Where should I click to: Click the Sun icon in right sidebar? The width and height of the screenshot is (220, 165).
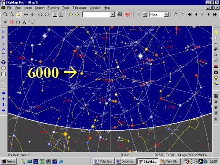click(216, 32)
